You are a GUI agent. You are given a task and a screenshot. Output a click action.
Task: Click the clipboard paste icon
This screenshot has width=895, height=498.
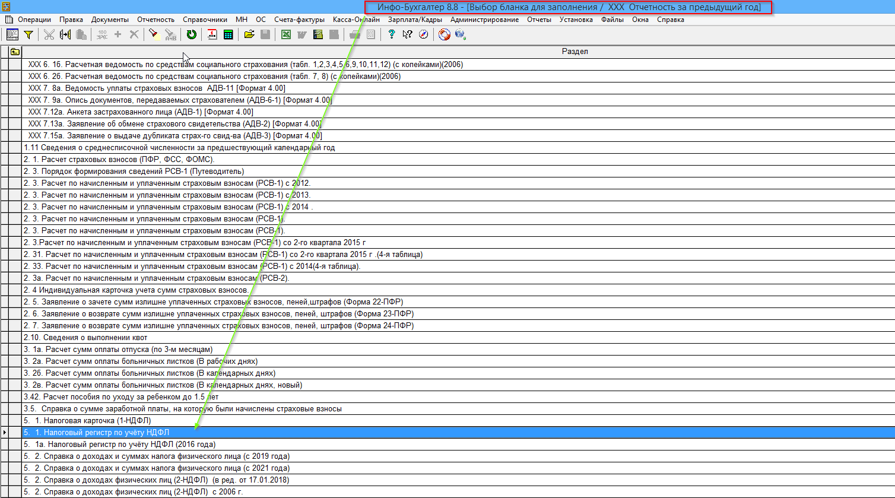(x=81, y=35)
